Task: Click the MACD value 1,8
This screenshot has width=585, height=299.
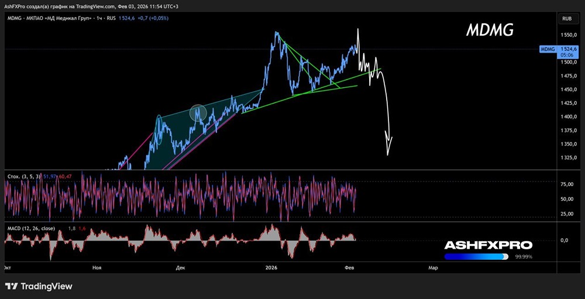Action: click(71, 228)
